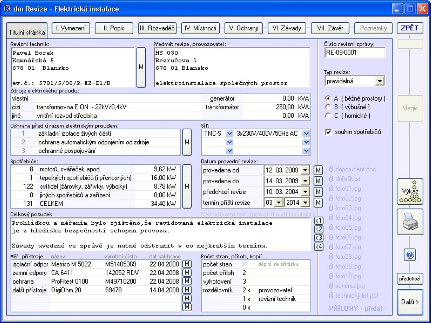
Task: Click the printer icon button
Action: [x=410, y=222]
